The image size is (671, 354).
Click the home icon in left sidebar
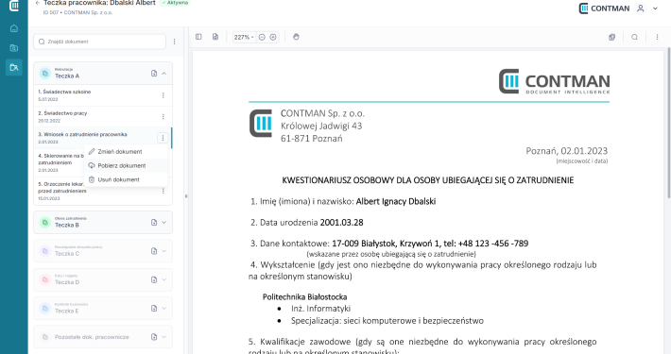[x=13, y=28]
